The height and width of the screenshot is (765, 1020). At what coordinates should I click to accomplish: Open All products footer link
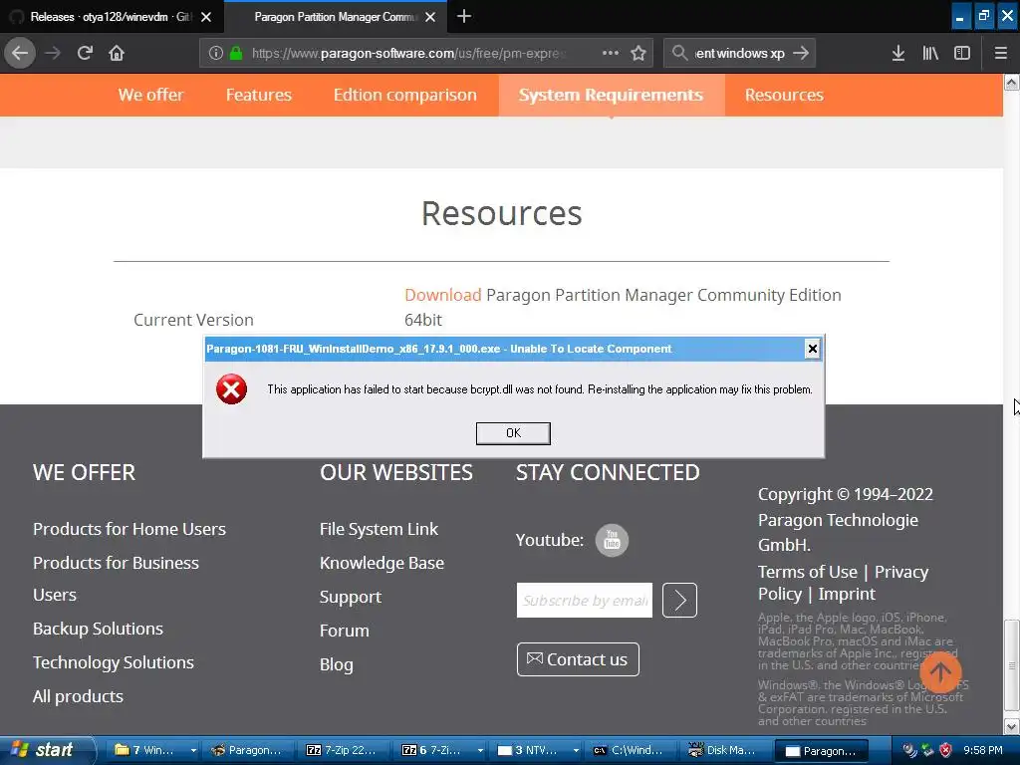(x=78, y=696)
